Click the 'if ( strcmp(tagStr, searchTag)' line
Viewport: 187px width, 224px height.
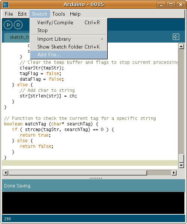tap(63, 130)
